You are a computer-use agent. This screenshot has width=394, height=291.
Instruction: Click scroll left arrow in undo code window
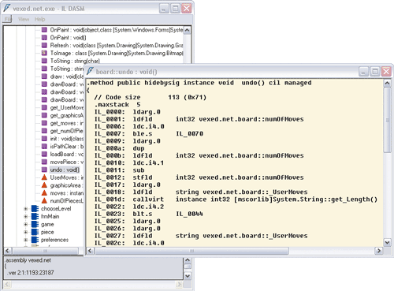tap(90, 251)
